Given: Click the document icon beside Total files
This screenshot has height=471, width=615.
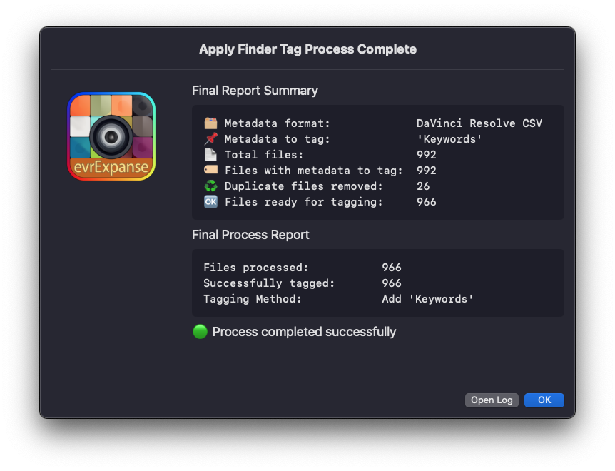Looking at the screenshot, I should pos(210,155).
